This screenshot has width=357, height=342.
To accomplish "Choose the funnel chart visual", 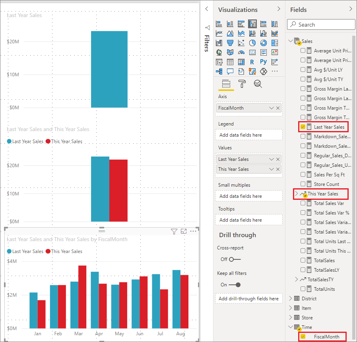I will click(x=230, y=43).
